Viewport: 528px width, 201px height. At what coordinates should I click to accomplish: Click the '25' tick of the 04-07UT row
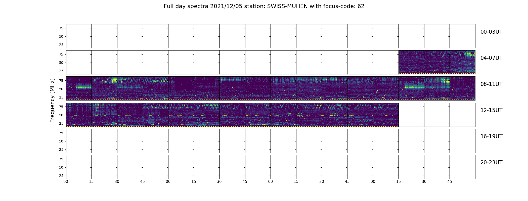pyautogui.click(x=61, y=71)
